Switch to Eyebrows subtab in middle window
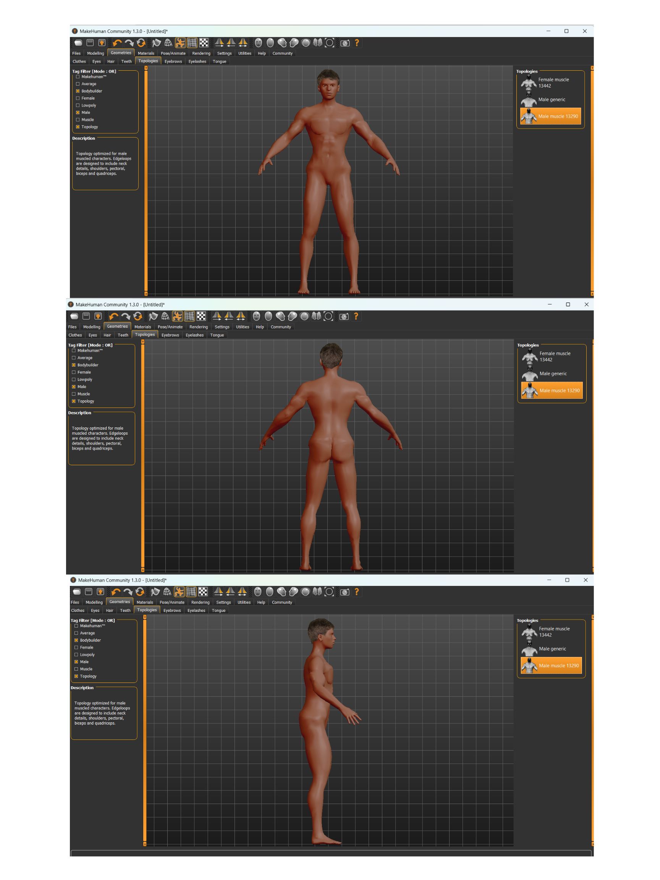 tap(170, 335)
